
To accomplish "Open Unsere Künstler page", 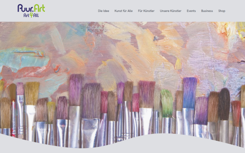I will pyautogui.click(x=170, y=11).
